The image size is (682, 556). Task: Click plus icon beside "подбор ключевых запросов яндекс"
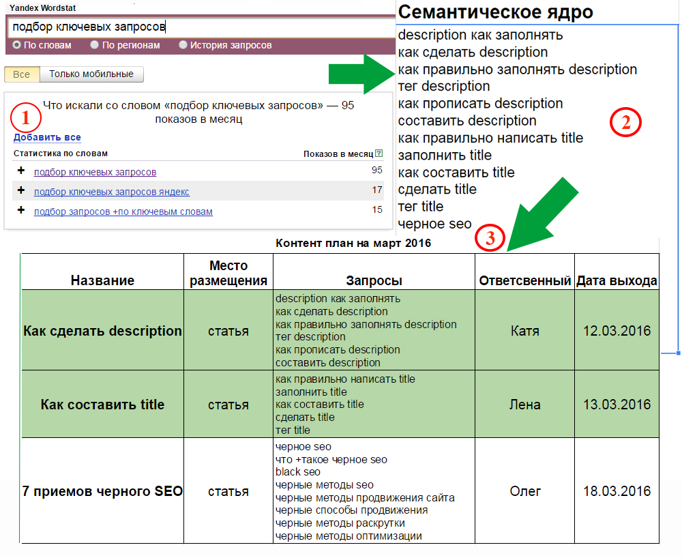pyautogui.click(x=20, y=192)
